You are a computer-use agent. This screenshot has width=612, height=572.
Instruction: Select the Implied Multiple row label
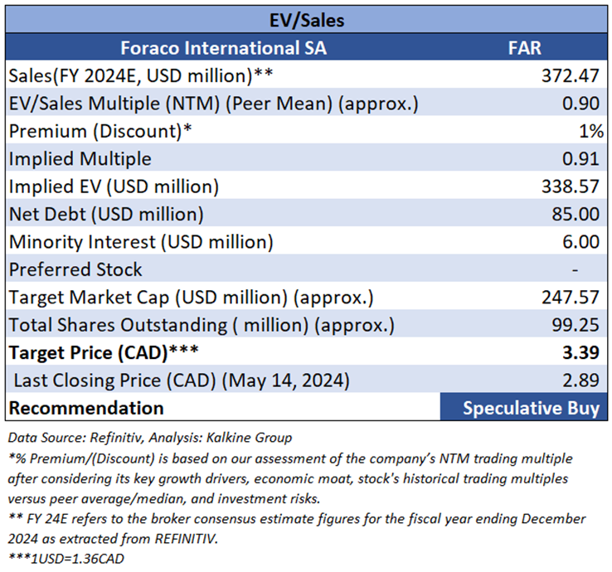tap(80, 158)
